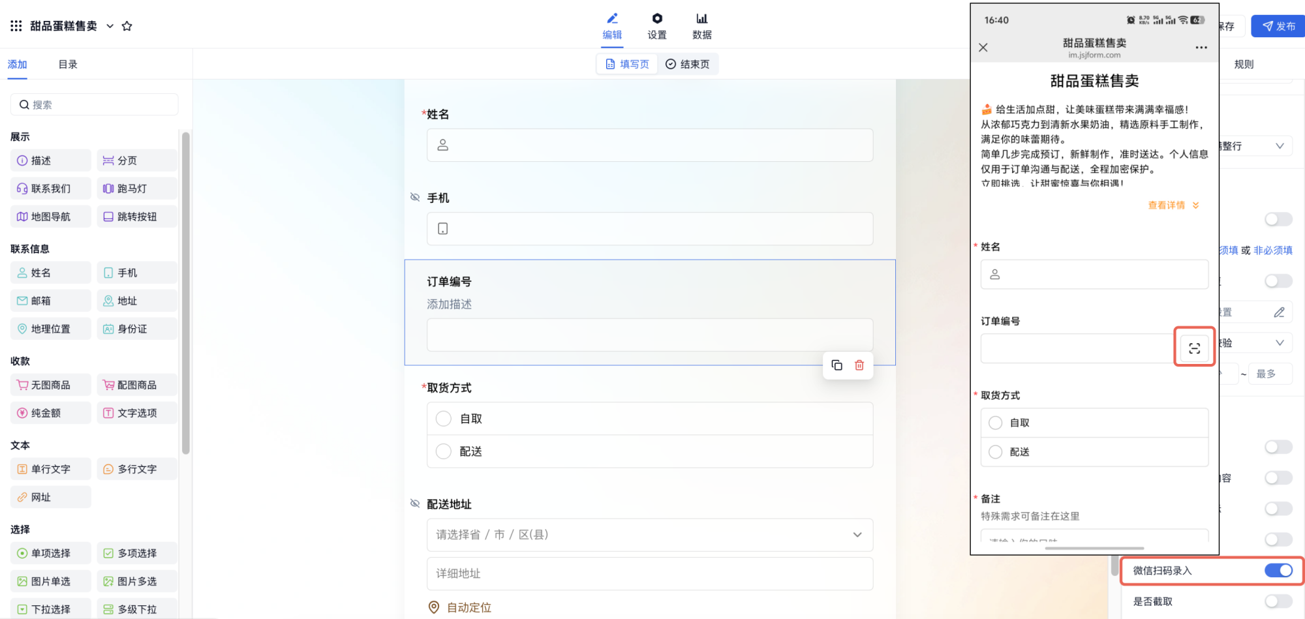The width and height of the screenshot is (1305, 619).
Task: Toggle hidden eye icon beside 配送地址
Action: [415, 504]
